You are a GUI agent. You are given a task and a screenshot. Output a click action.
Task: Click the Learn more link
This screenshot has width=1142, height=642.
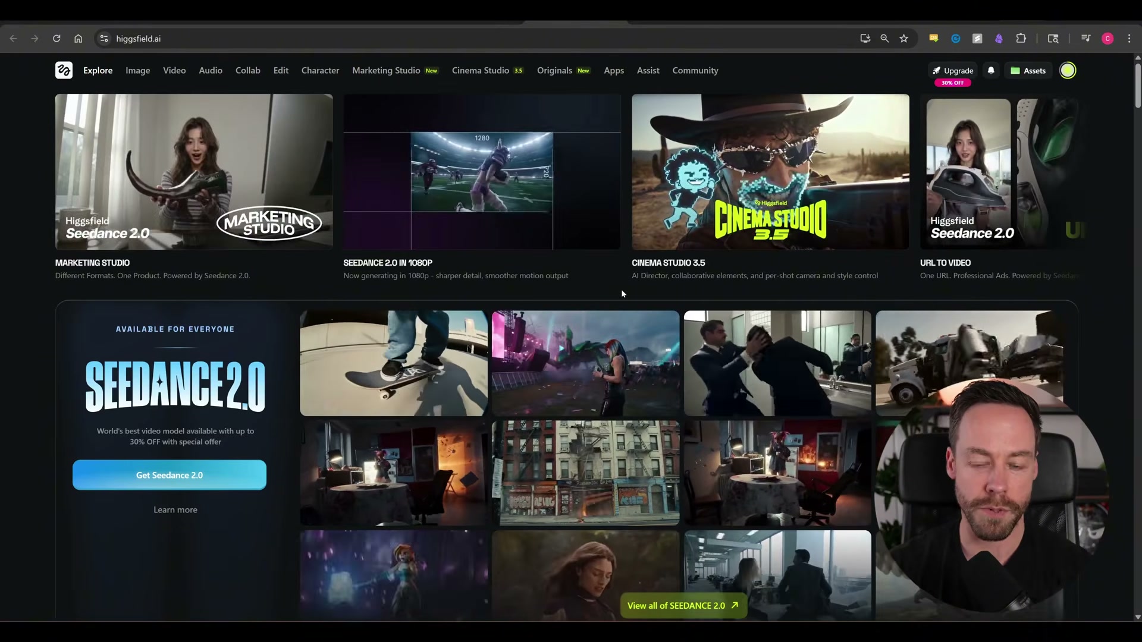click(175, 509)
